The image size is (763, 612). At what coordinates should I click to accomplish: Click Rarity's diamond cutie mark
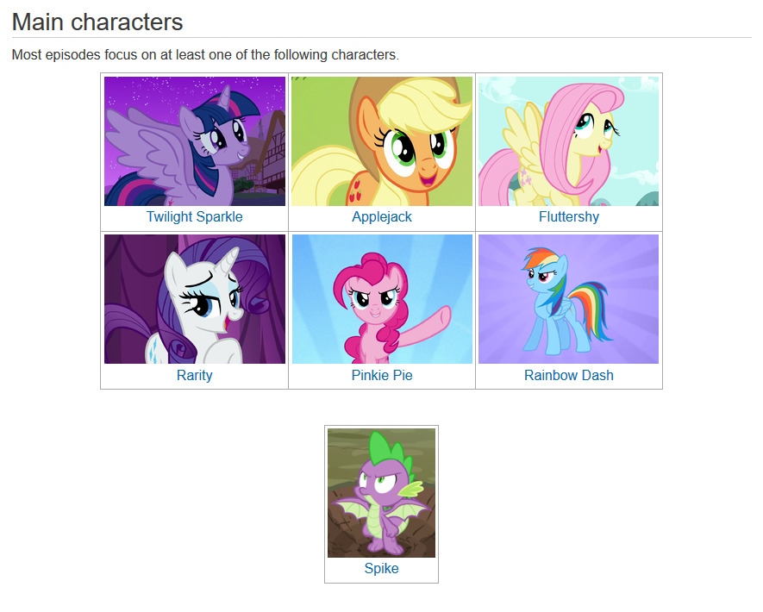(153, 349)
